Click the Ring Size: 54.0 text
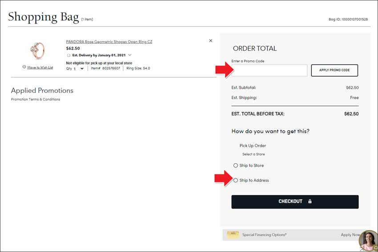The height and width of the screenshot is (252, 378). (x=138, y=68)
